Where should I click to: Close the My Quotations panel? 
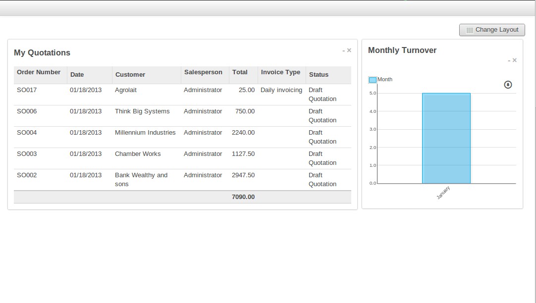point(349,50)
